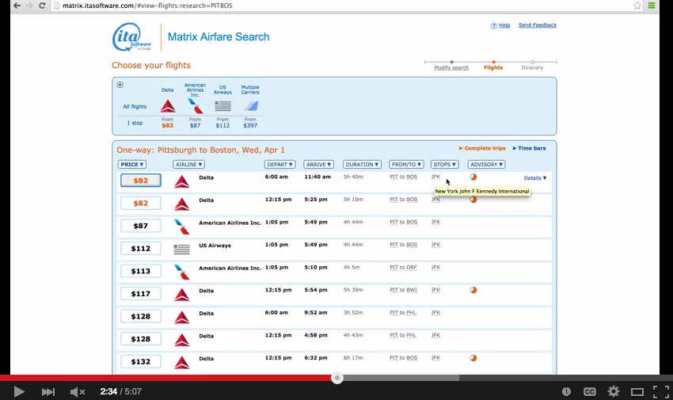Screen dimensions: 673x400
Task: Click the ORF destination code in $113 row
Action: click(x=412, y=268)
